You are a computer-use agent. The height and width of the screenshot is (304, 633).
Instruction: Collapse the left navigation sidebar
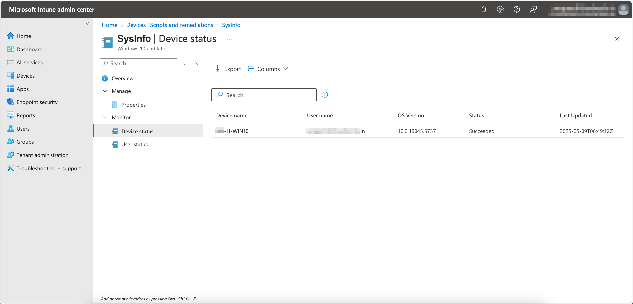pyautogui.click(x=88, y=23)
